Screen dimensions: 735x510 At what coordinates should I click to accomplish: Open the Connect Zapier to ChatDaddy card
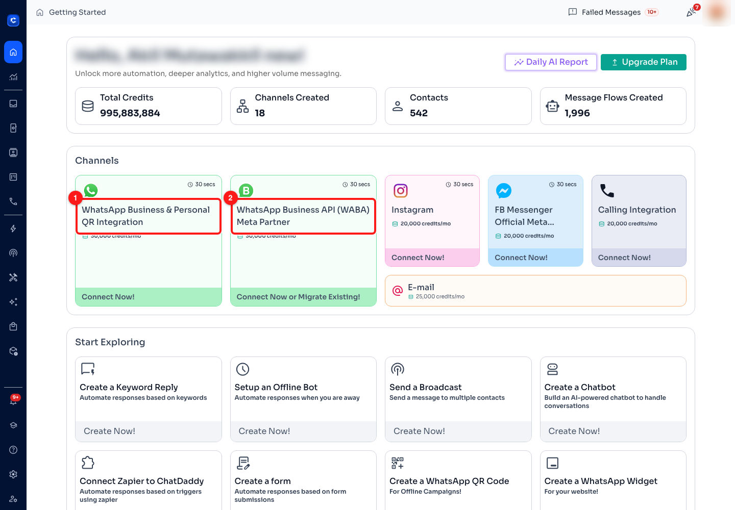tap(149, 480)
